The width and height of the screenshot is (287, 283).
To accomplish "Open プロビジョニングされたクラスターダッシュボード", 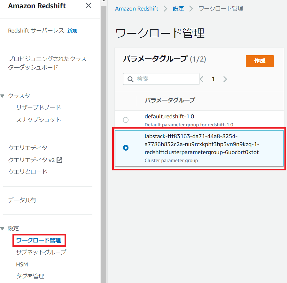I will (x=47, y=63).
